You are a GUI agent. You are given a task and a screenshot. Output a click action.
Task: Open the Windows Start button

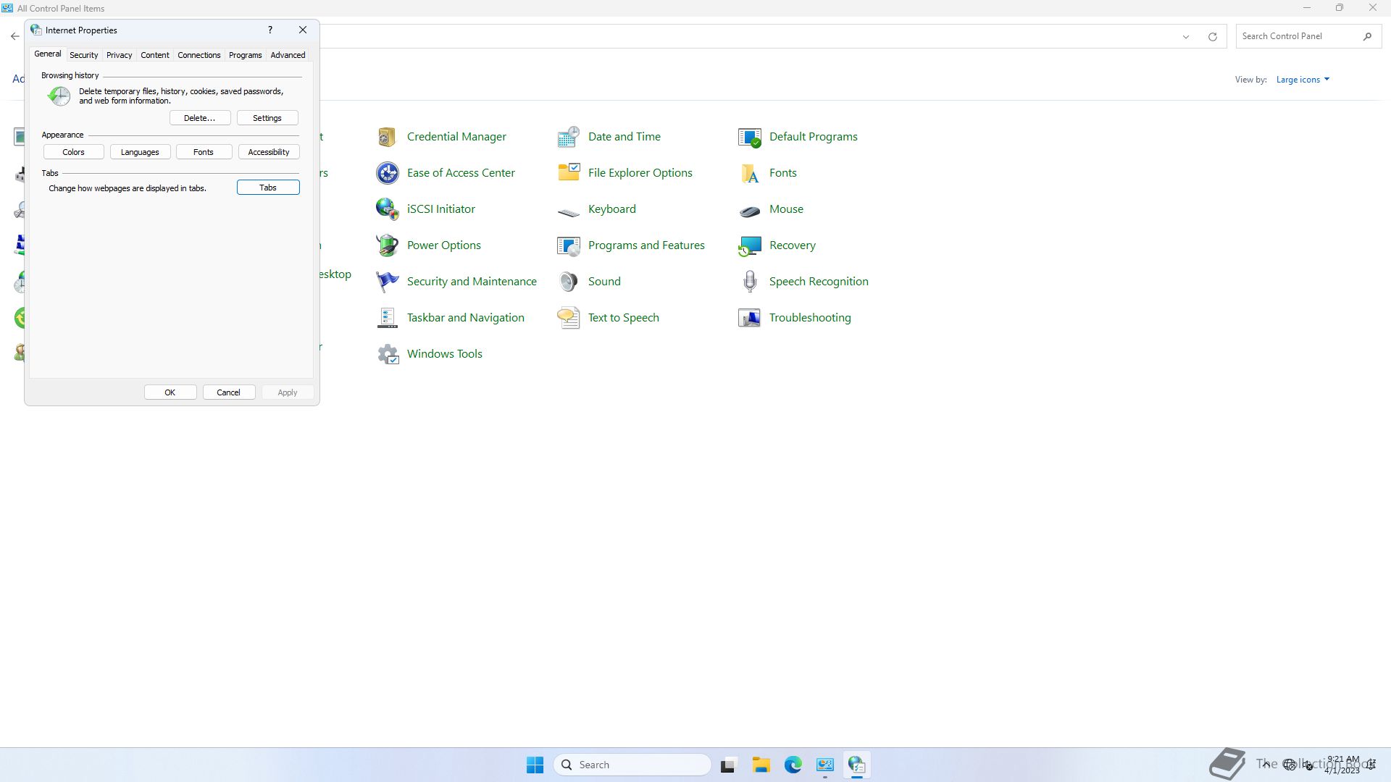pyautogui.click(x=535, y=765)
